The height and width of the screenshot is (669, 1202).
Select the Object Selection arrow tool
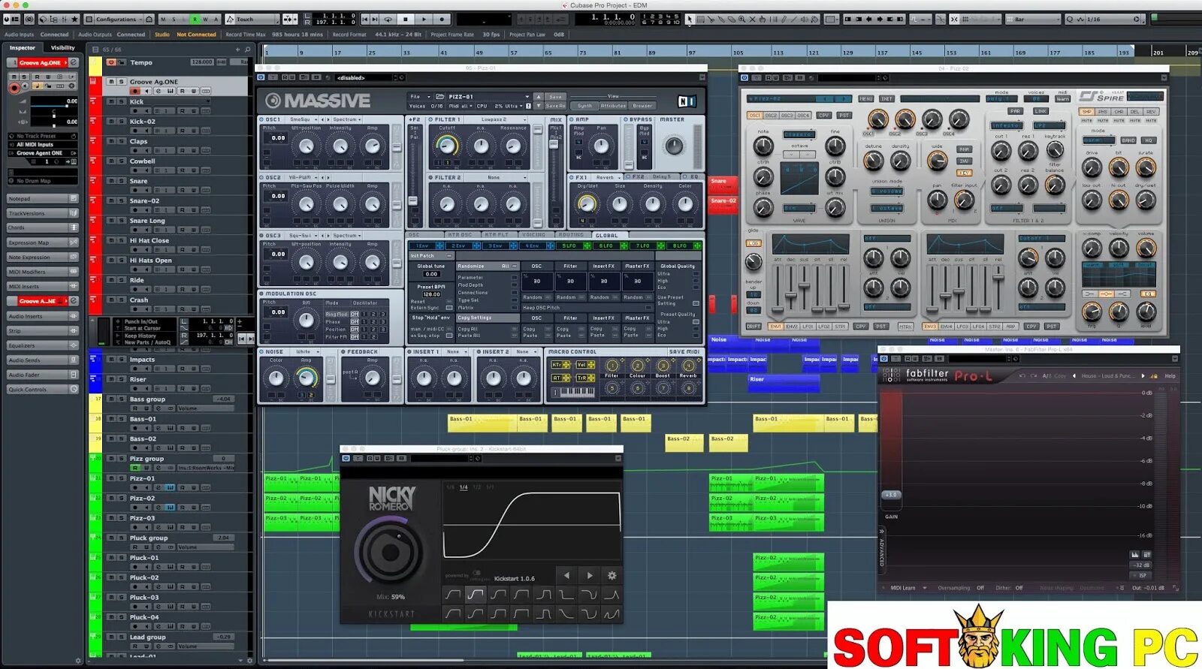coord(690,19)
